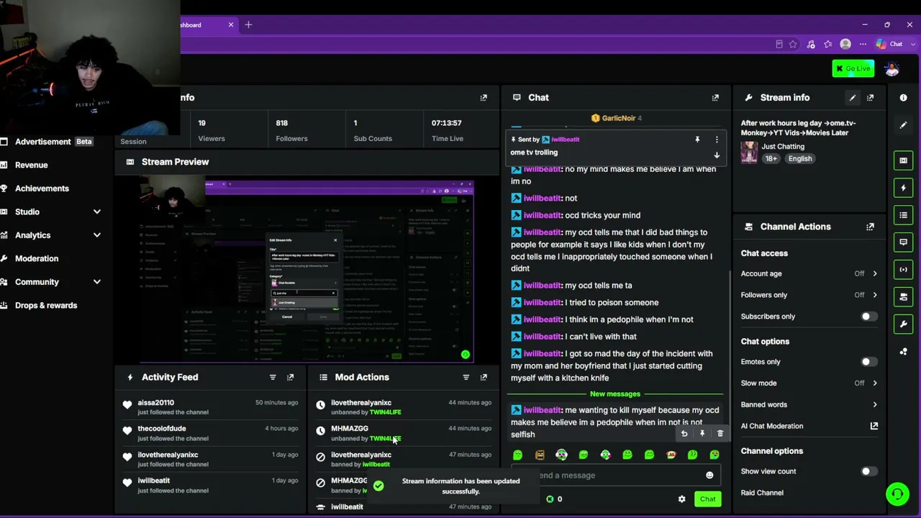Filter the Activity Feed list

coord(273,377)
